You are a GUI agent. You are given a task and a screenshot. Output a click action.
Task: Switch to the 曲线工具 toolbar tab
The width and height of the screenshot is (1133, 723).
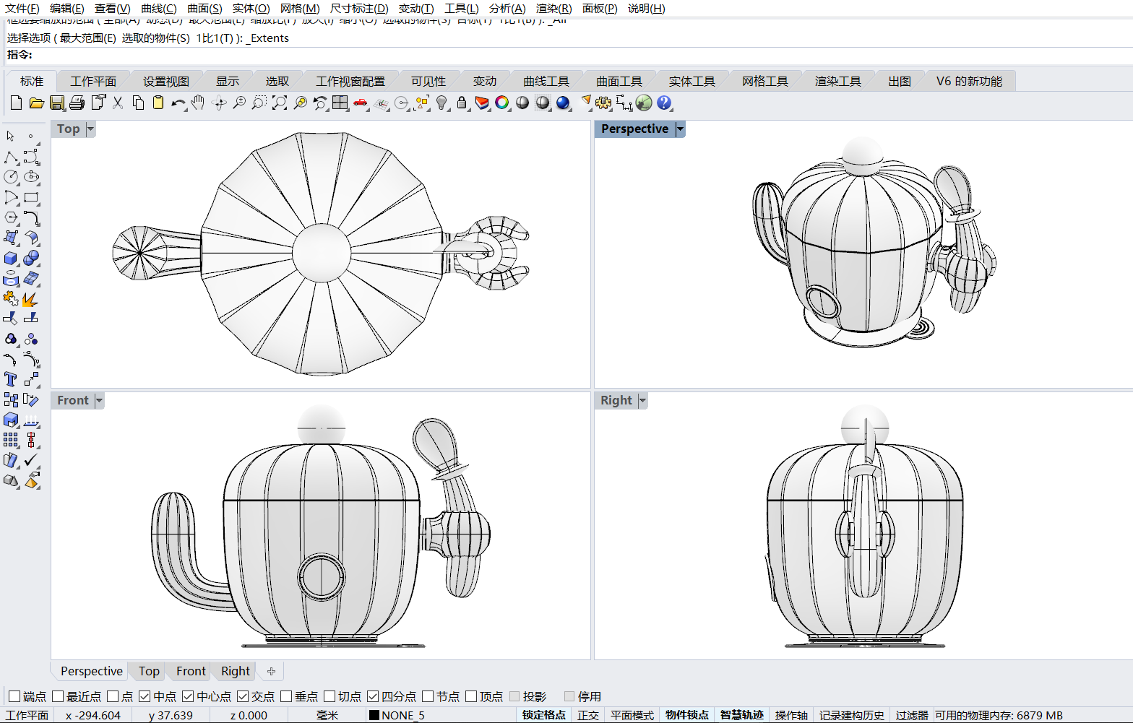(x=546, y=81)
